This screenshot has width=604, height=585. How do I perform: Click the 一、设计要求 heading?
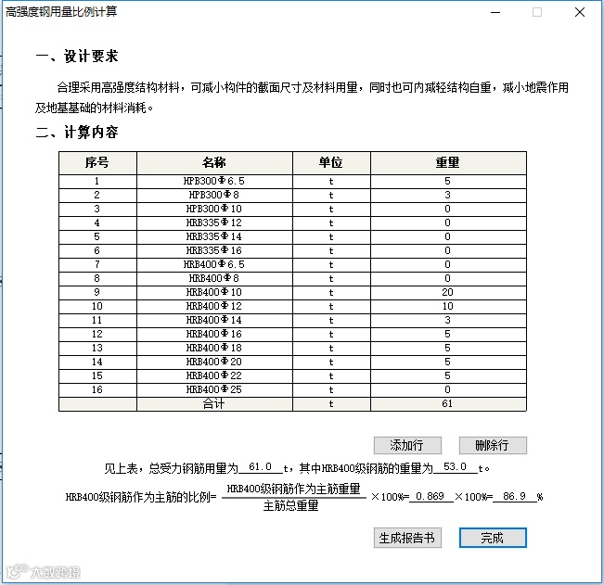pos(77,57)
